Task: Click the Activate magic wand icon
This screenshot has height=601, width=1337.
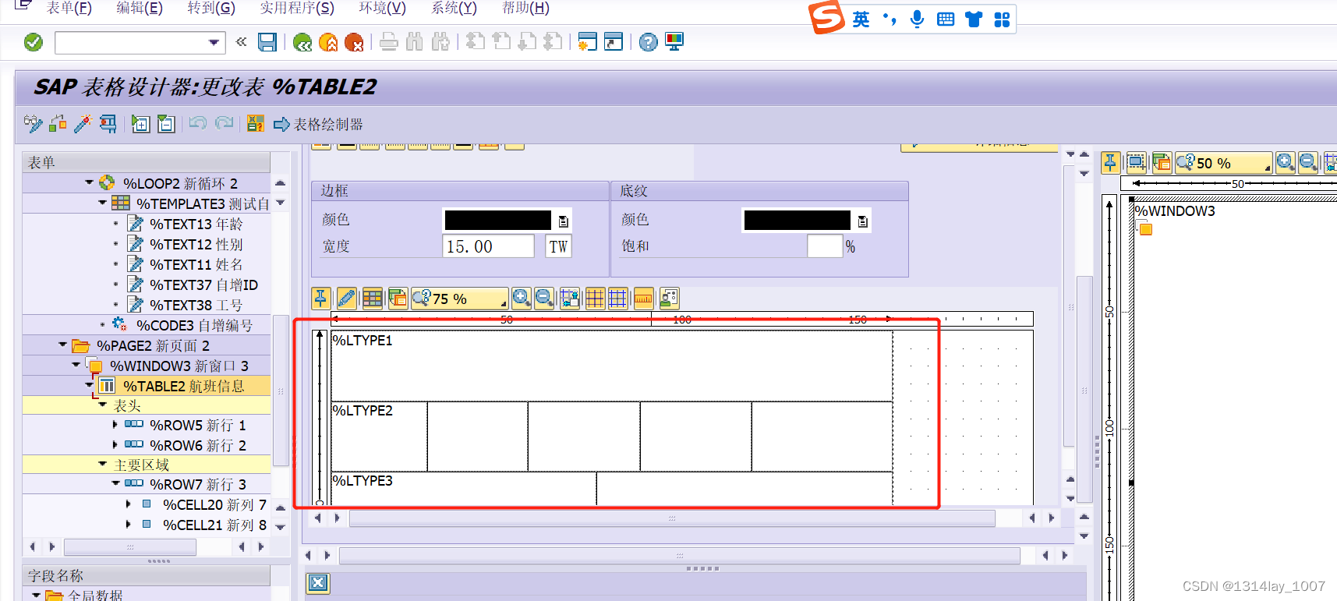Action: pyautogui.click(x=83, y=123)
